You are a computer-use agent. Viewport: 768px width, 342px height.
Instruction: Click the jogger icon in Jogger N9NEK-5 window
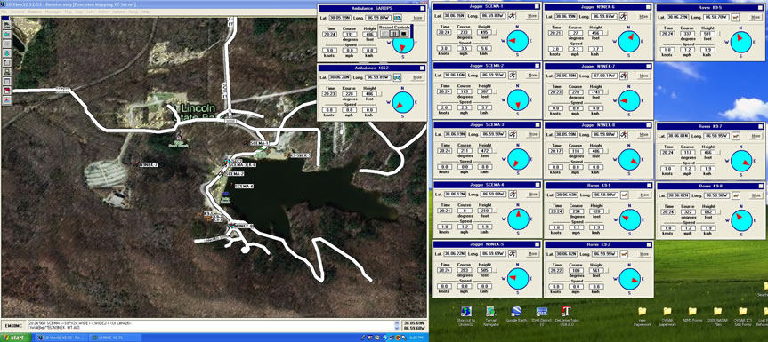point(513,253)
